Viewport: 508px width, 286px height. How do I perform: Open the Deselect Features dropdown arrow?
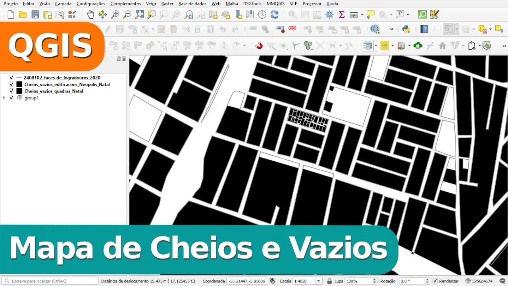pyautogui.click(x=491, y=29)
